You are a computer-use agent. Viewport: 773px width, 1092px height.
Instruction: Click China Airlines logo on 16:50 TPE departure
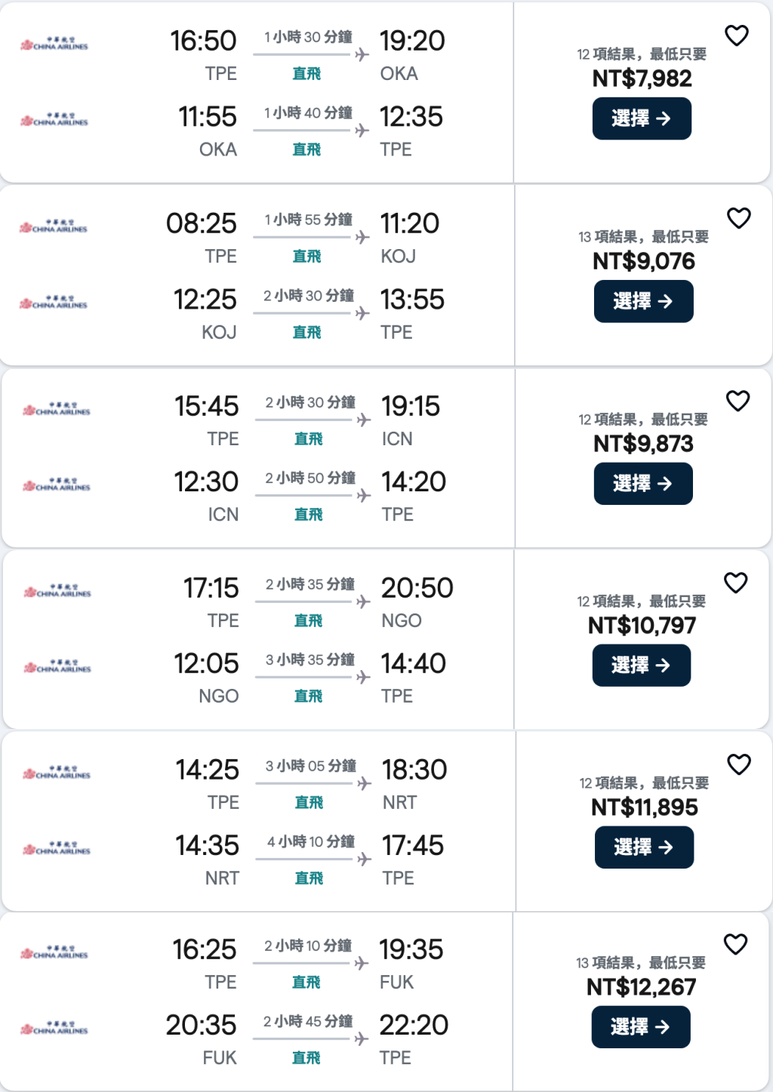[54, 44]
